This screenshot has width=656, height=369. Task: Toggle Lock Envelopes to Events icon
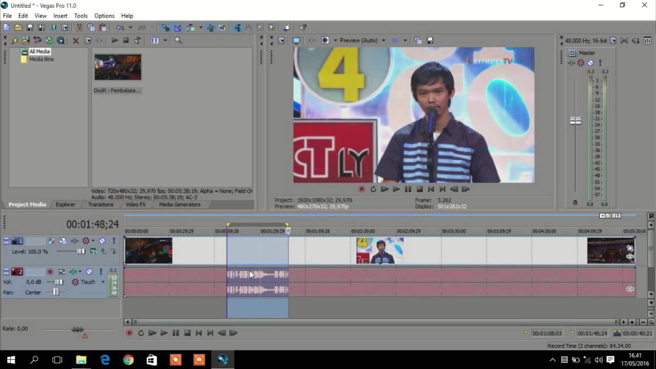[211, 28]
